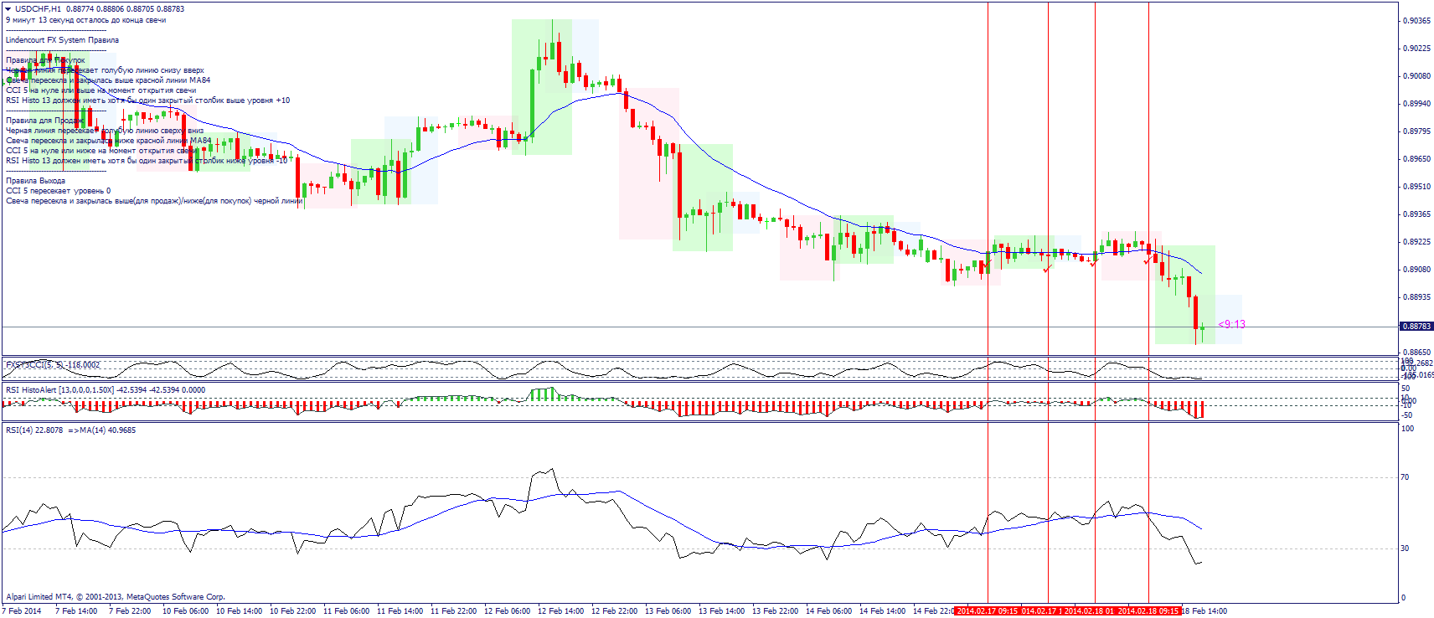Click the '12 Feb 14:00' time axis label
Viewport: 1434px width, 618px height.
click(x=560, y=611)
